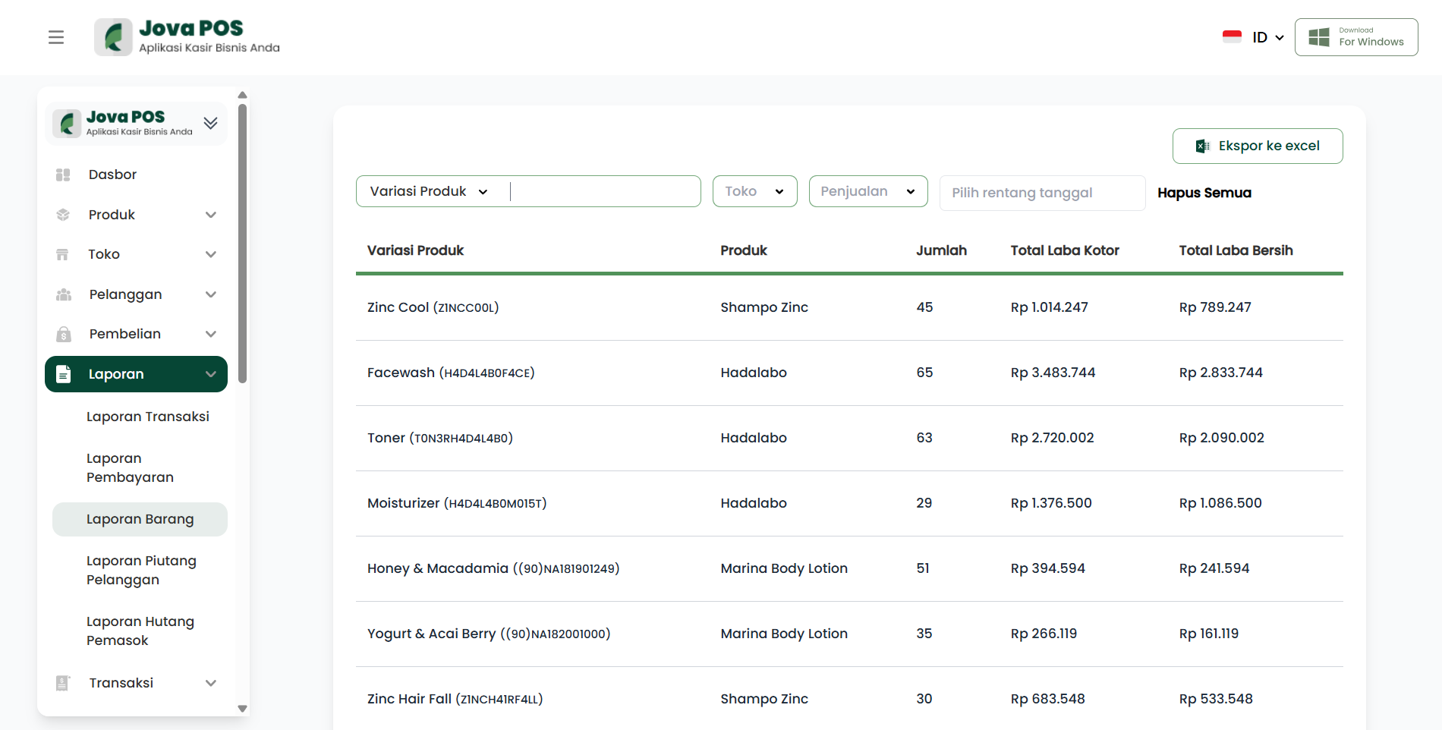Click the Toko store icon in sidebar
The height and width of the screenshot is (730, 1442).
click(x=63, y=254)
